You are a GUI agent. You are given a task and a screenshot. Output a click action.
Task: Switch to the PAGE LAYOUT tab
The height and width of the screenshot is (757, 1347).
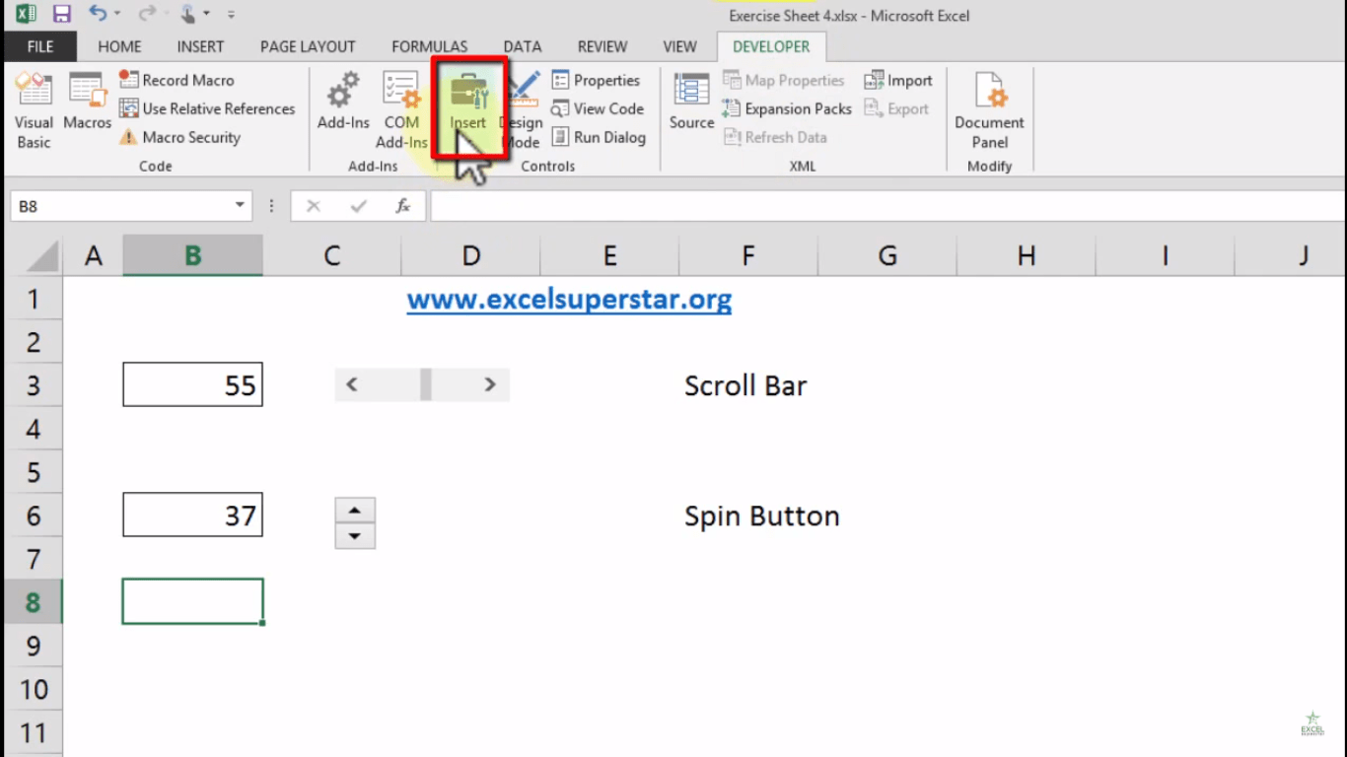point(308,46)
